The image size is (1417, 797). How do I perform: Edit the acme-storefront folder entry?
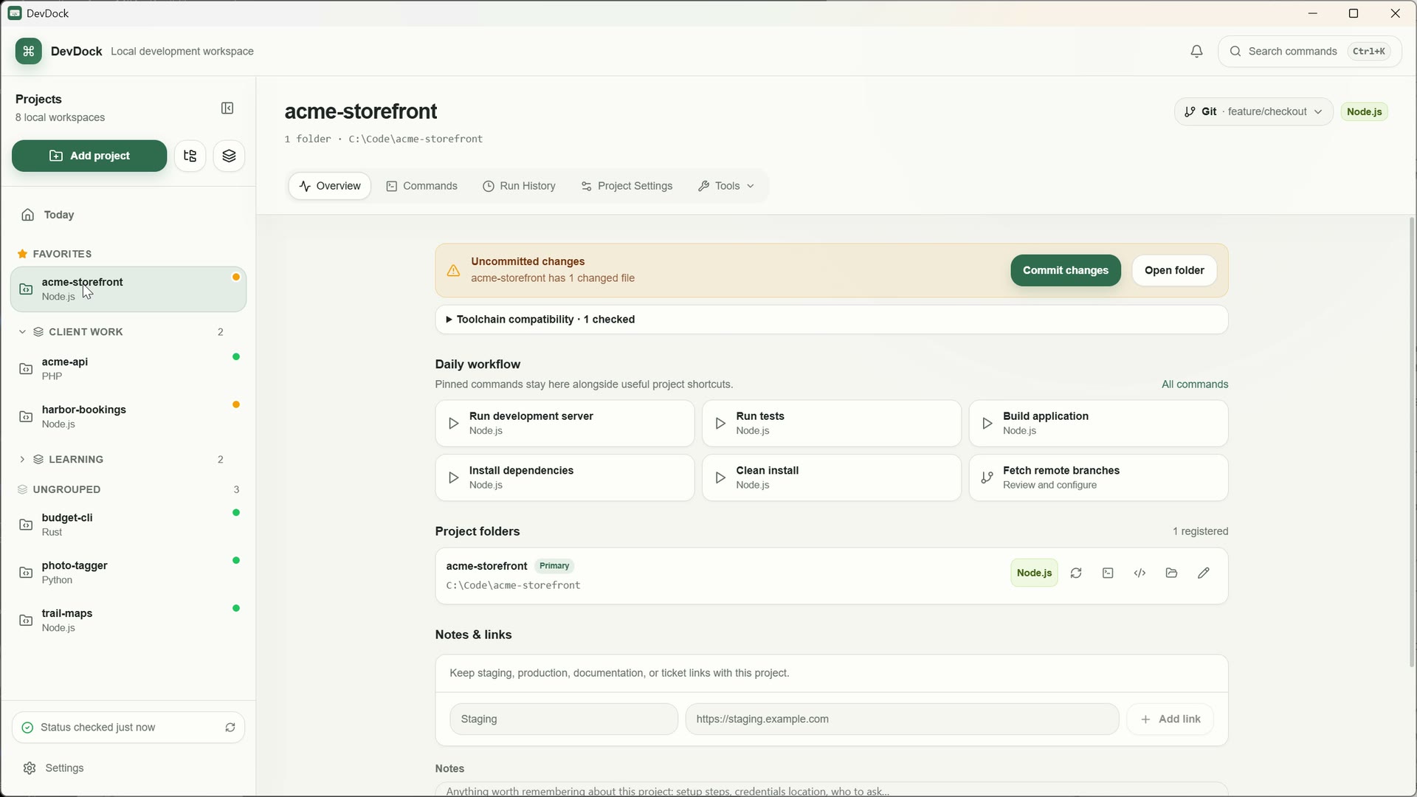tap(1204, 573)
